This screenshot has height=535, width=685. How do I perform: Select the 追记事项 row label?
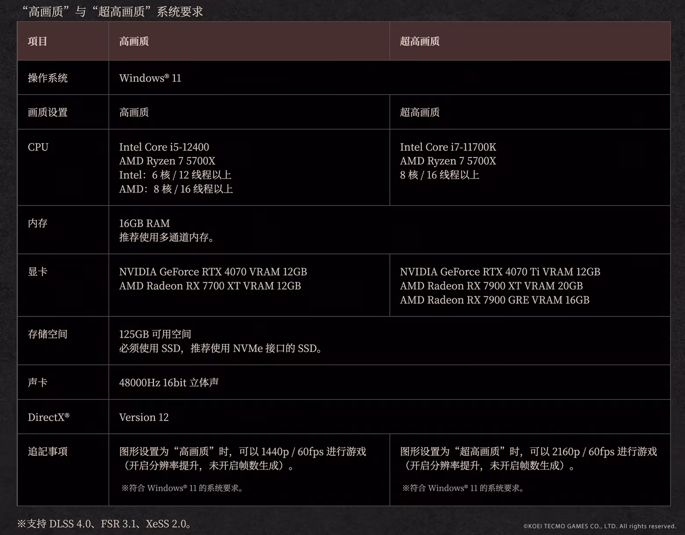point(47,452)
